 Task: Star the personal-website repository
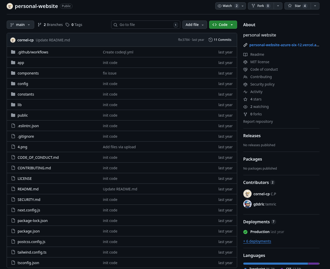(298, 6)
